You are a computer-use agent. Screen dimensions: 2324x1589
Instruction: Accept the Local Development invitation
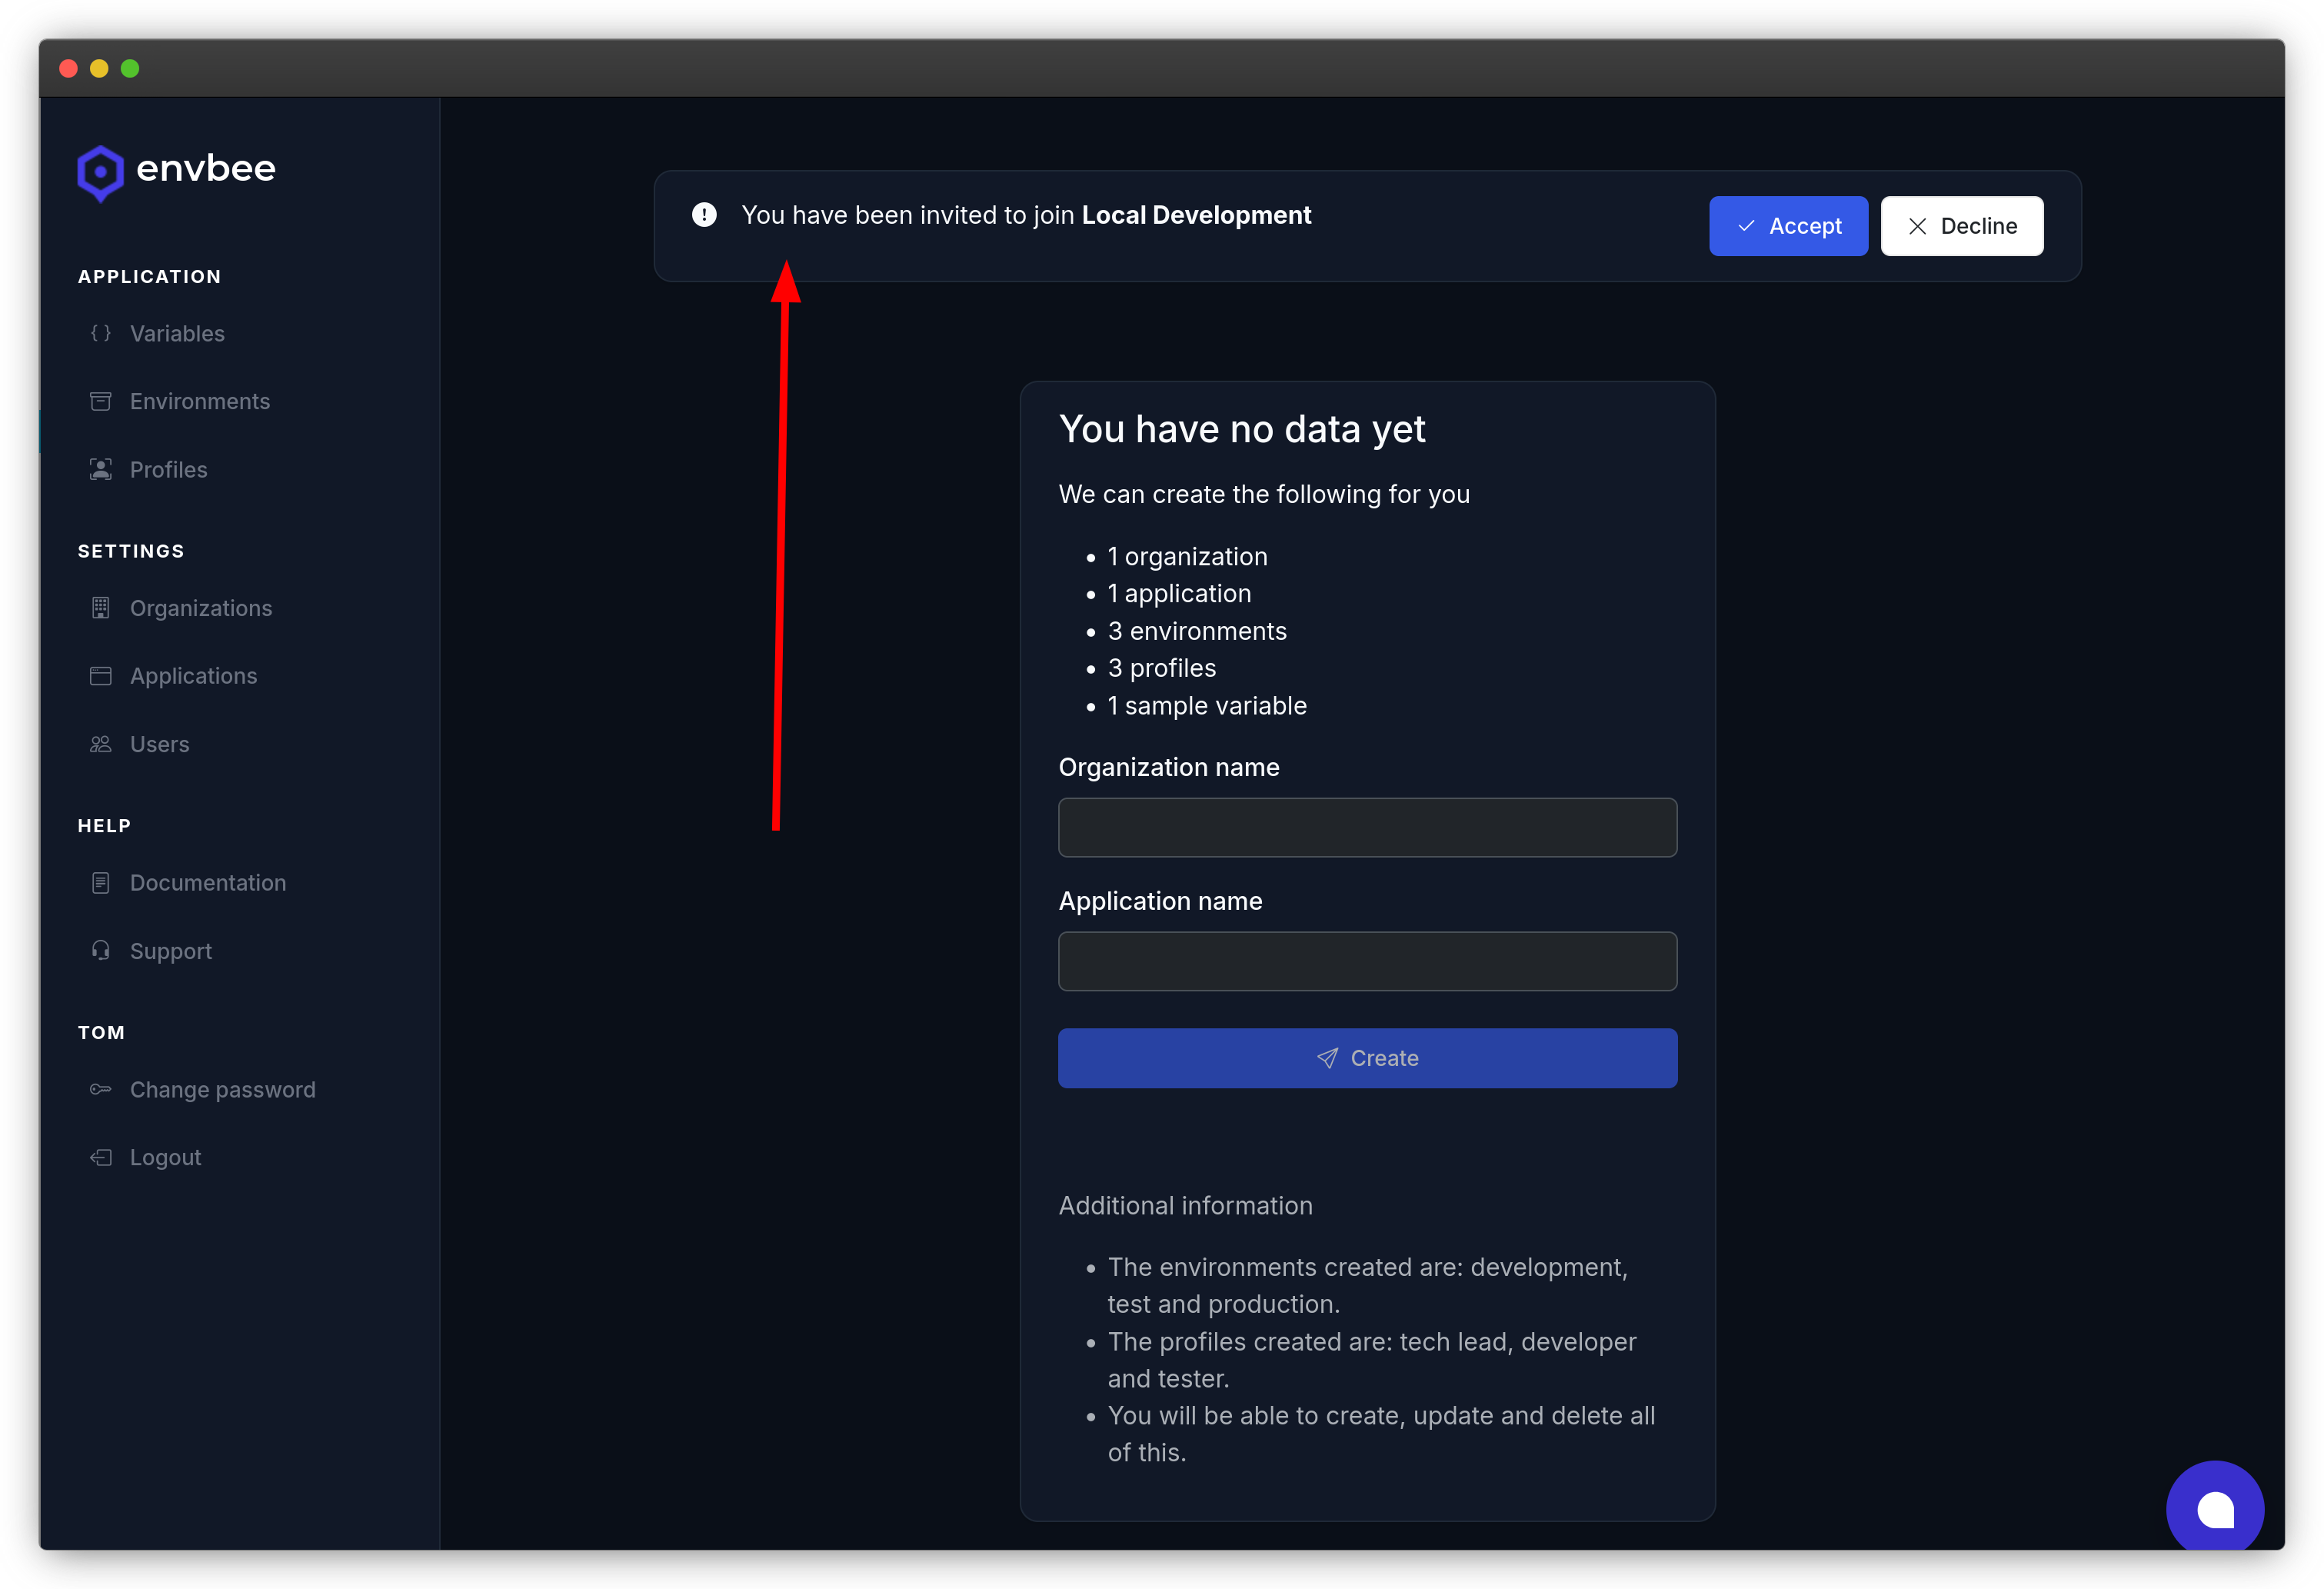point(1788,226)
